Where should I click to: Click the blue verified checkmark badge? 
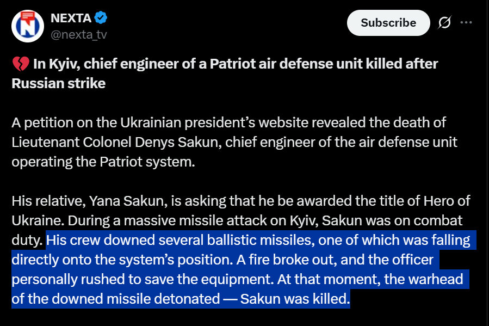101,18
